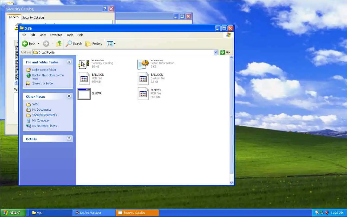Collapse the File and Folder Tasks panel
The width and height of the screenshot is (347, 217).
[69, 62]
